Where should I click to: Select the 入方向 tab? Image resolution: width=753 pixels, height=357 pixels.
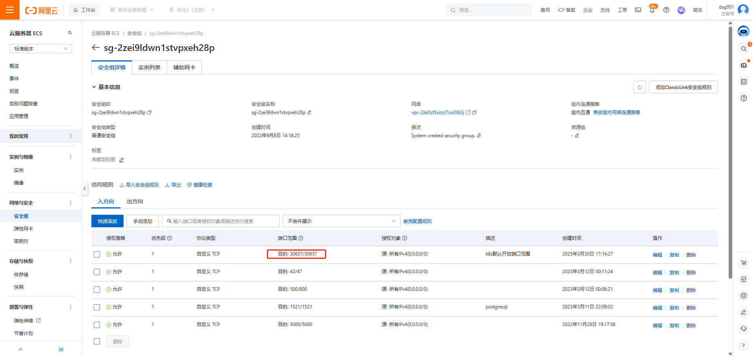[106, 201]
